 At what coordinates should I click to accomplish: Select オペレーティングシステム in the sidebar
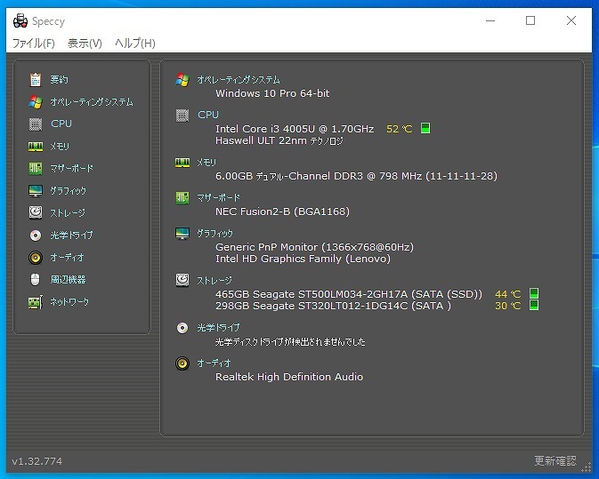tap(92, 102)
